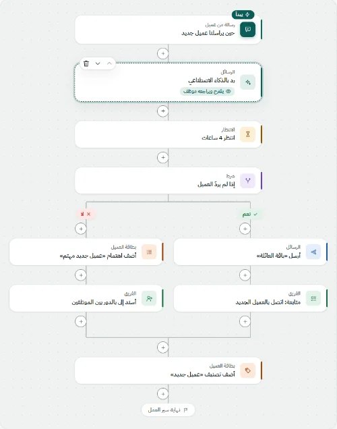Click the purple condition branch icon
Viewport: 337px width, 429px height.
pyautogui.click(x=247, y=181)
